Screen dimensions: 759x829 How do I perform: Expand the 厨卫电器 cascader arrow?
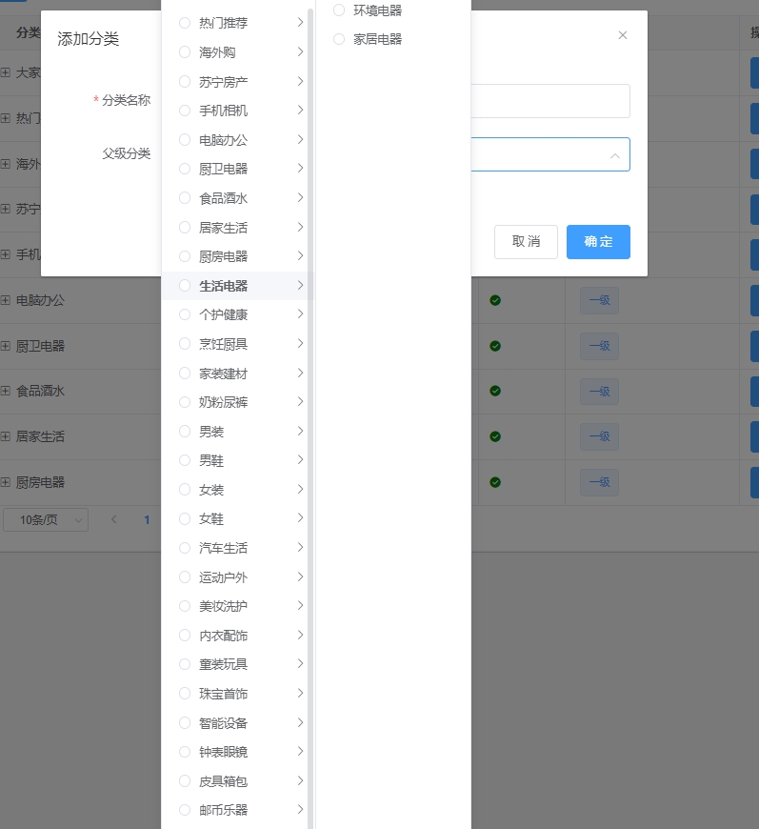tap(300, 168)
